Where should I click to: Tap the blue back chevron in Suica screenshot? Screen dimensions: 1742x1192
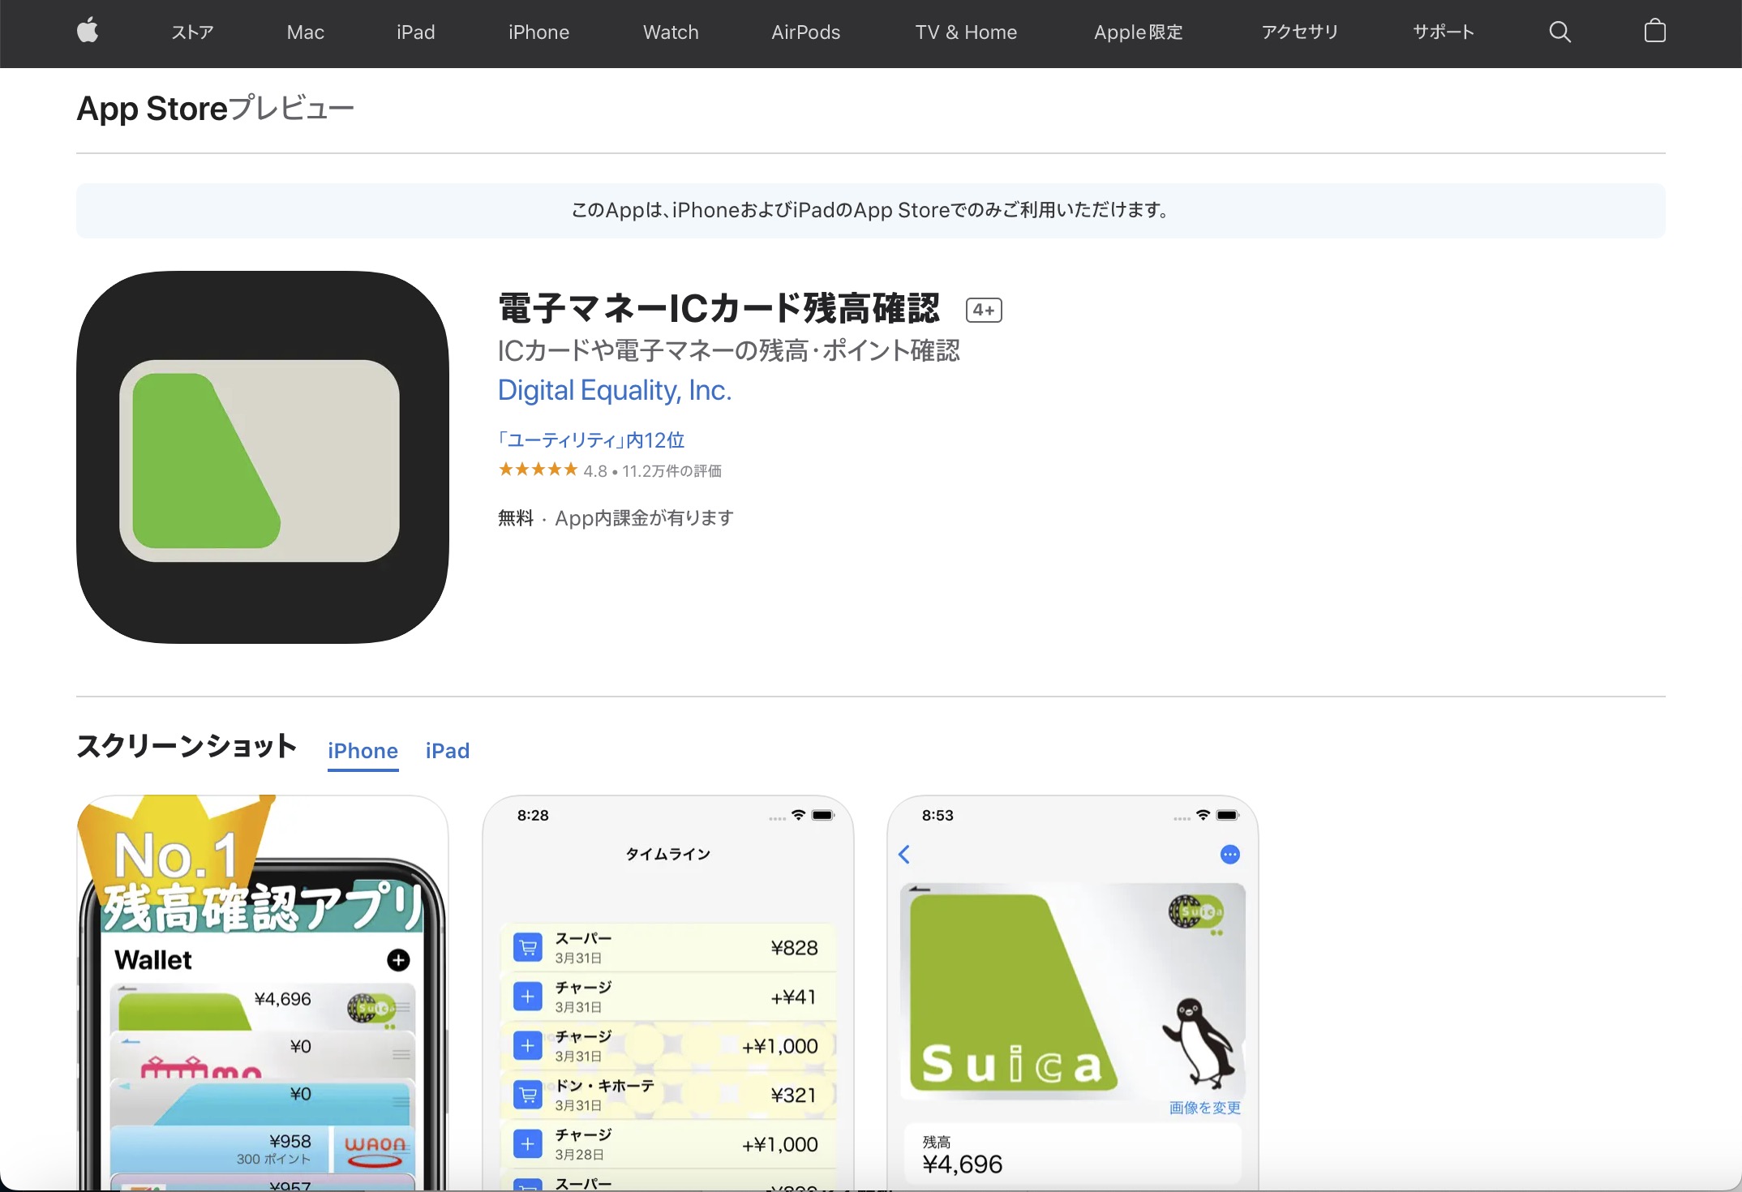pos(904,854)
